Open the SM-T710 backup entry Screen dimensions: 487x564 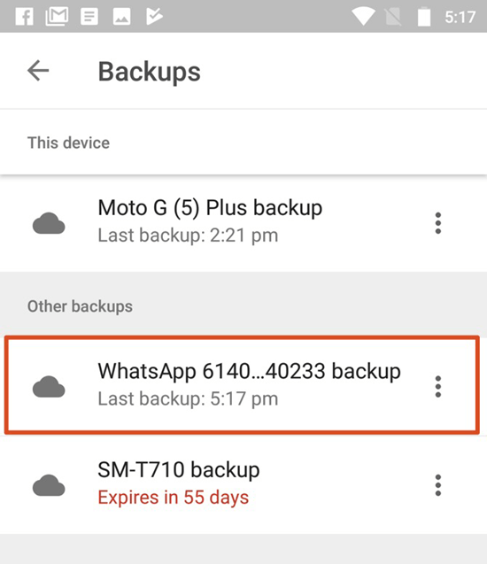tap(243, 485)
